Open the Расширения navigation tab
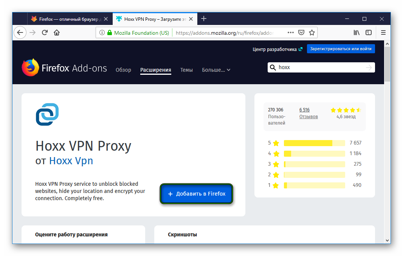The width and height of the screenshot is (403, 256). point(155,70)
